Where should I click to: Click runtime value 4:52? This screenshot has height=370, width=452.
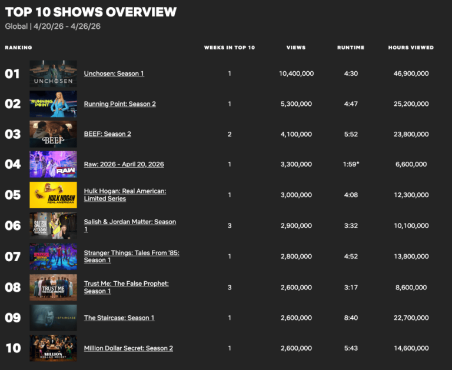[x=351, y=256]
